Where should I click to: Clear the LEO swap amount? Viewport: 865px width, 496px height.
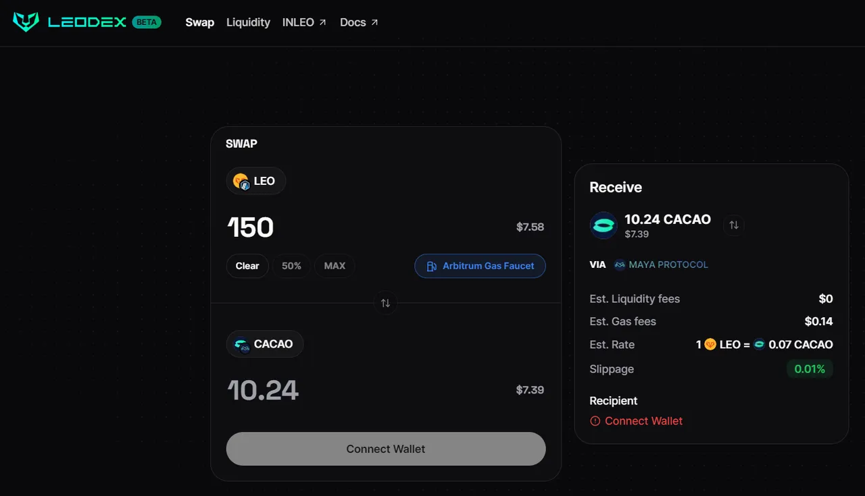(247, 266)
